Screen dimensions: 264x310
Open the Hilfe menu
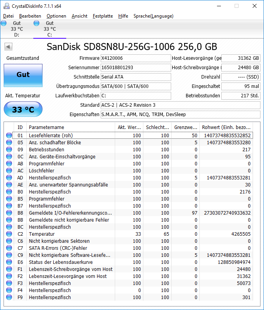point(123,16)
